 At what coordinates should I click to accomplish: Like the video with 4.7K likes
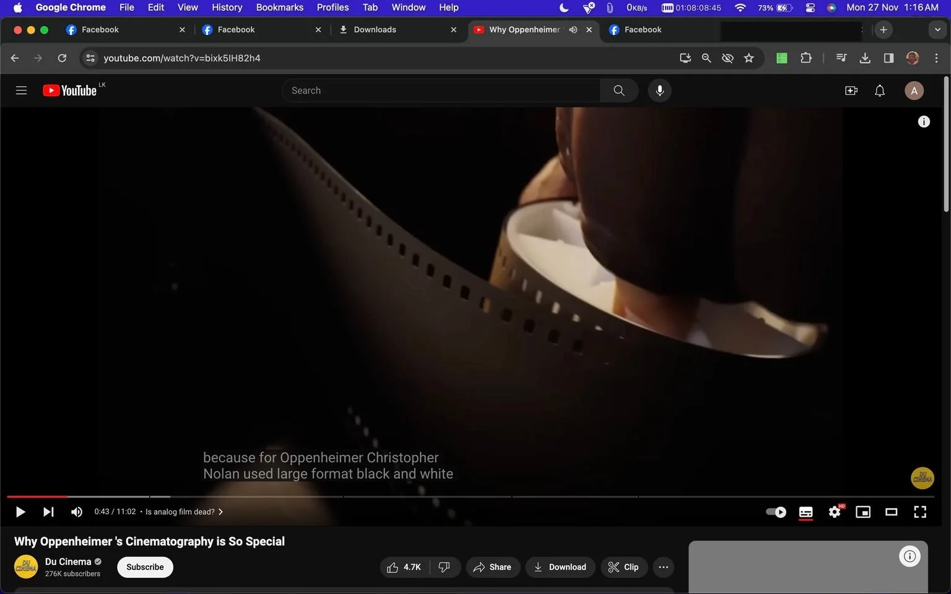click(x=404, y=567)
